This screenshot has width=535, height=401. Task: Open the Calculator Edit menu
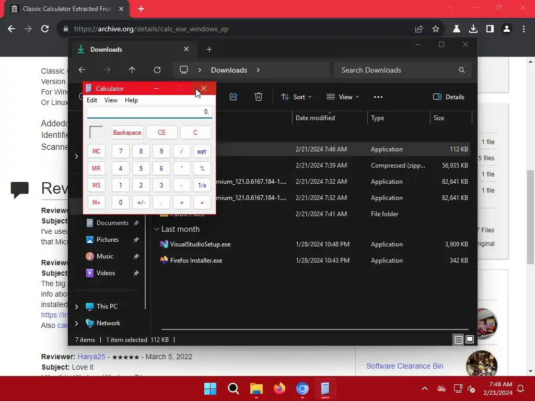coord(92,100)
